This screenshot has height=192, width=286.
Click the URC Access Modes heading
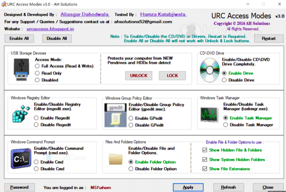241,16
